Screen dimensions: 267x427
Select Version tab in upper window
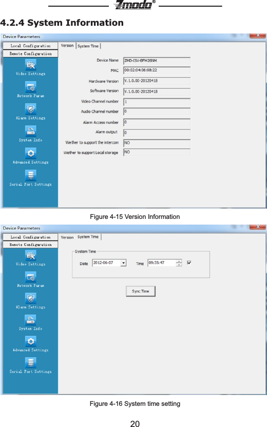67,45
